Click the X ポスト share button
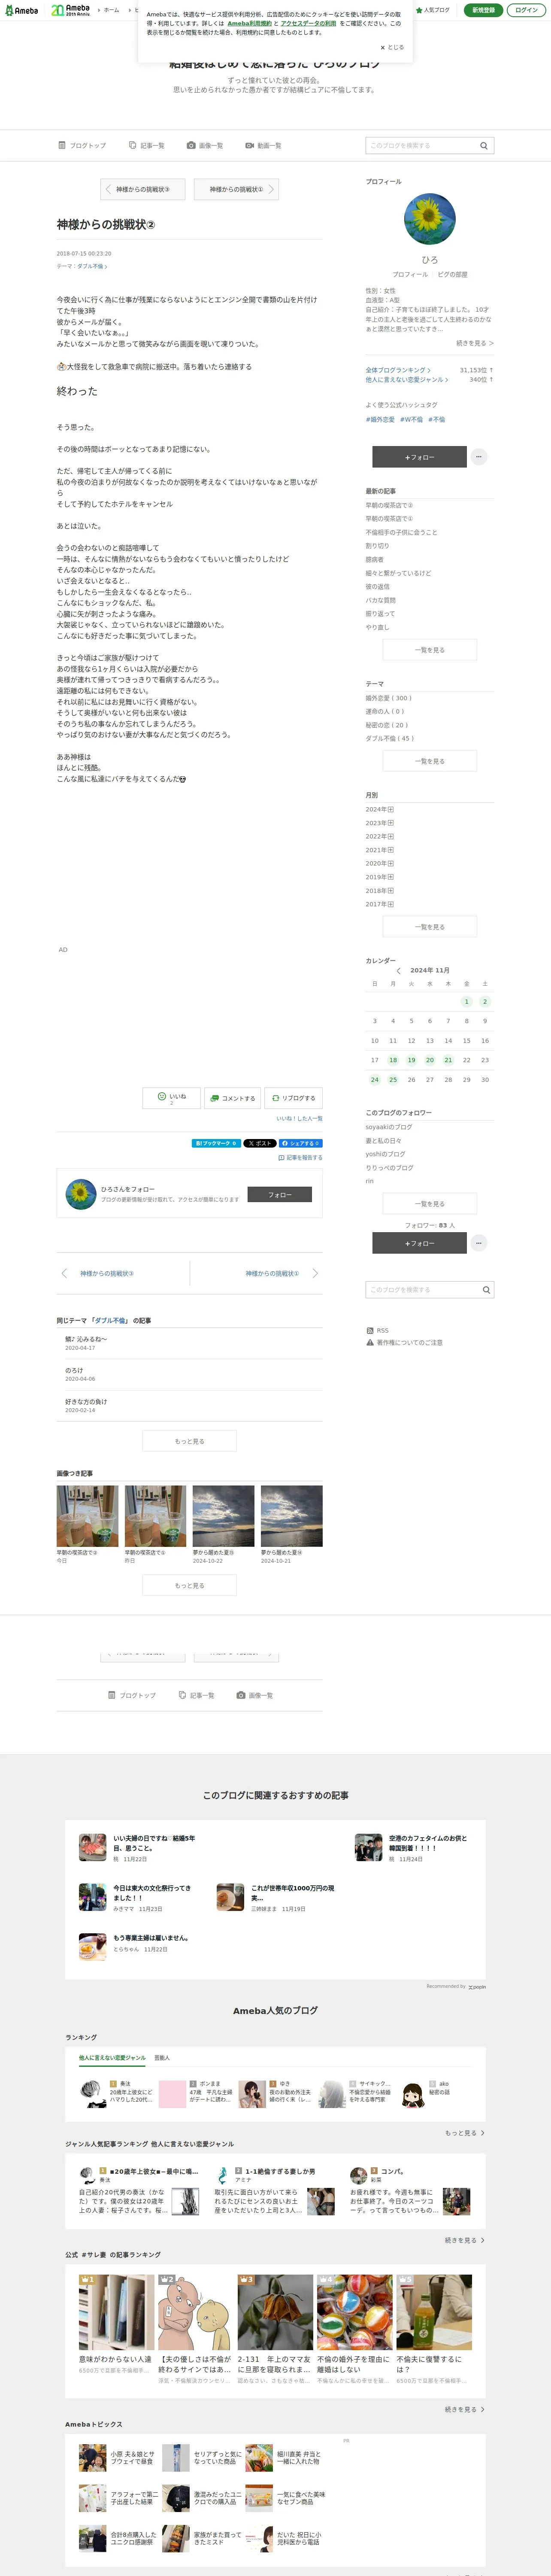Screen dimensions: 551x2576 [259, 1143]
